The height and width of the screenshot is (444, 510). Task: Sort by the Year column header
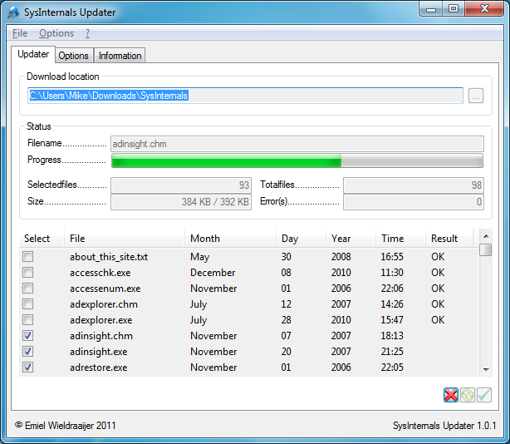coord(351,239)
